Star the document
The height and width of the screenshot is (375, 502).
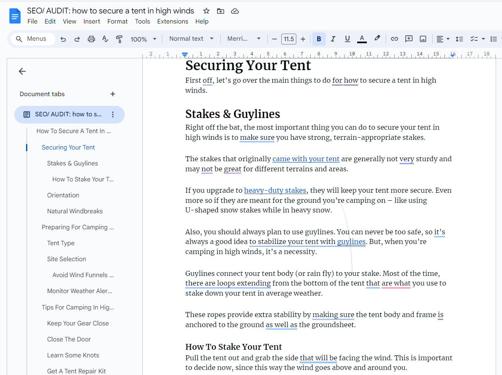tap(207, 11)
